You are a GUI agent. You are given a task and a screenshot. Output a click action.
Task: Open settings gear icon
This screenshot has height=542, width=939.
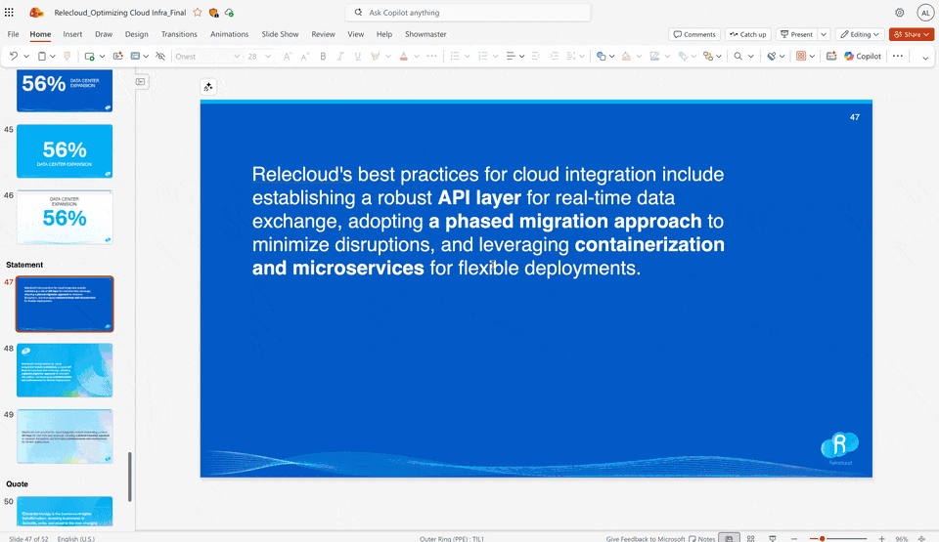(900, 13)
